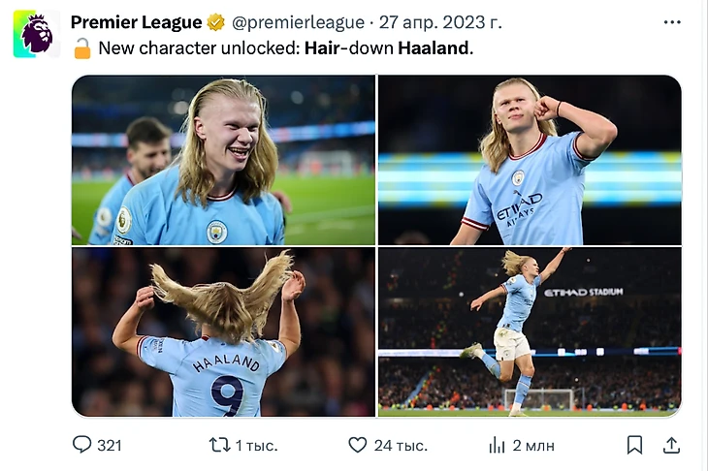Like the tweet with heart icon
Viewport: 708px width, 471px height.
click(358, 445)
